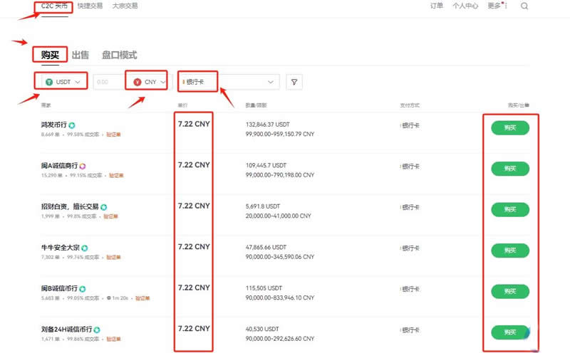Viewport: 570px width, 353px height.
Task: Click badge next to 刘备24H诚信币行
Action: coord(97,330)
